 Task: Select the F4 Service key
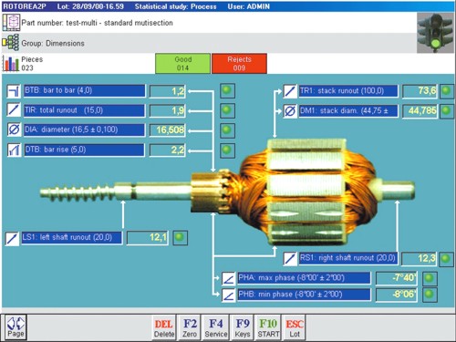pos(216,327)
